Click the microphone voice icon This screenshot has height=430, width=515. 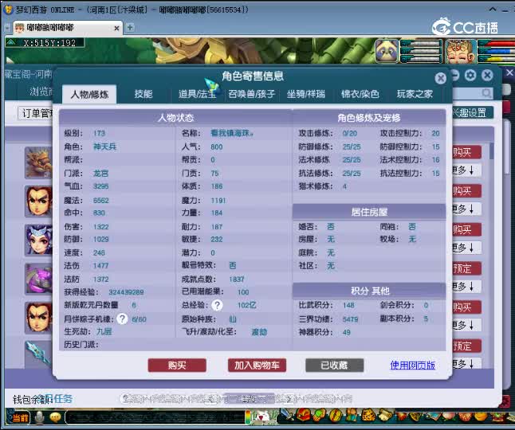pos(39,417)
